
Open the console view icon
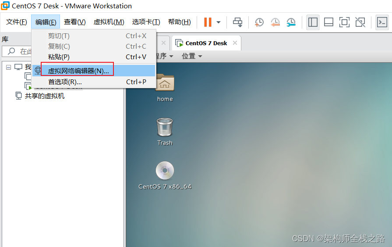[382, 22]
